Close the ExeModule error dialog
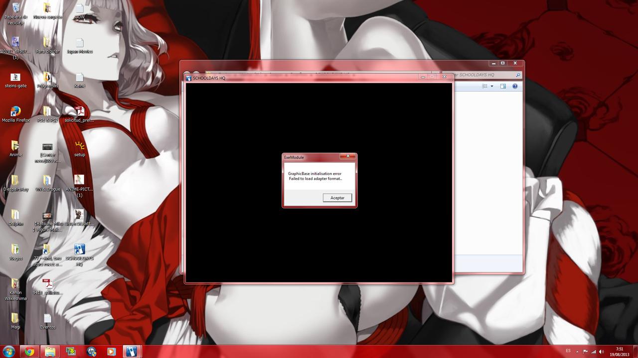638x358 pixels. [347, 157]
